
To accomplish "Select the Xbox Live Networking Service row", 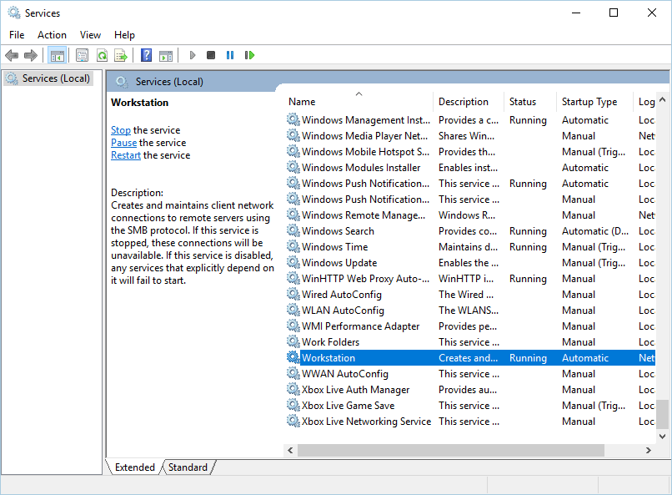I will [470, 422].
